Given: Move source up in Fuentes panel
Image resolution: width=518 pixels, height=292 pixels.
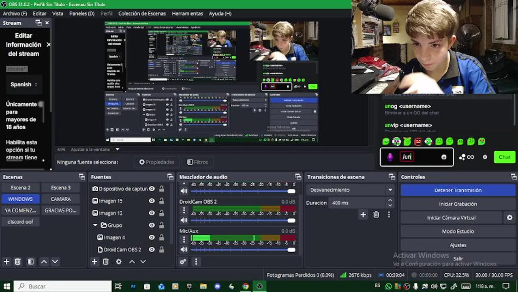Looking at the screenshot, I should (132, 262).
